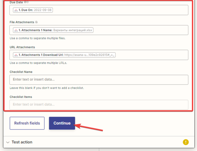
Task: Select the 'Attachments 1 Name' data pill
Action: click(x=53, y=30)
